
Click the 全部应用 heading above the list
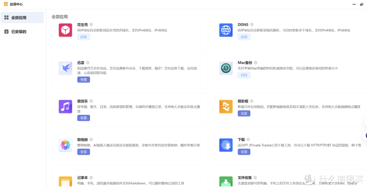pos(60,17)
